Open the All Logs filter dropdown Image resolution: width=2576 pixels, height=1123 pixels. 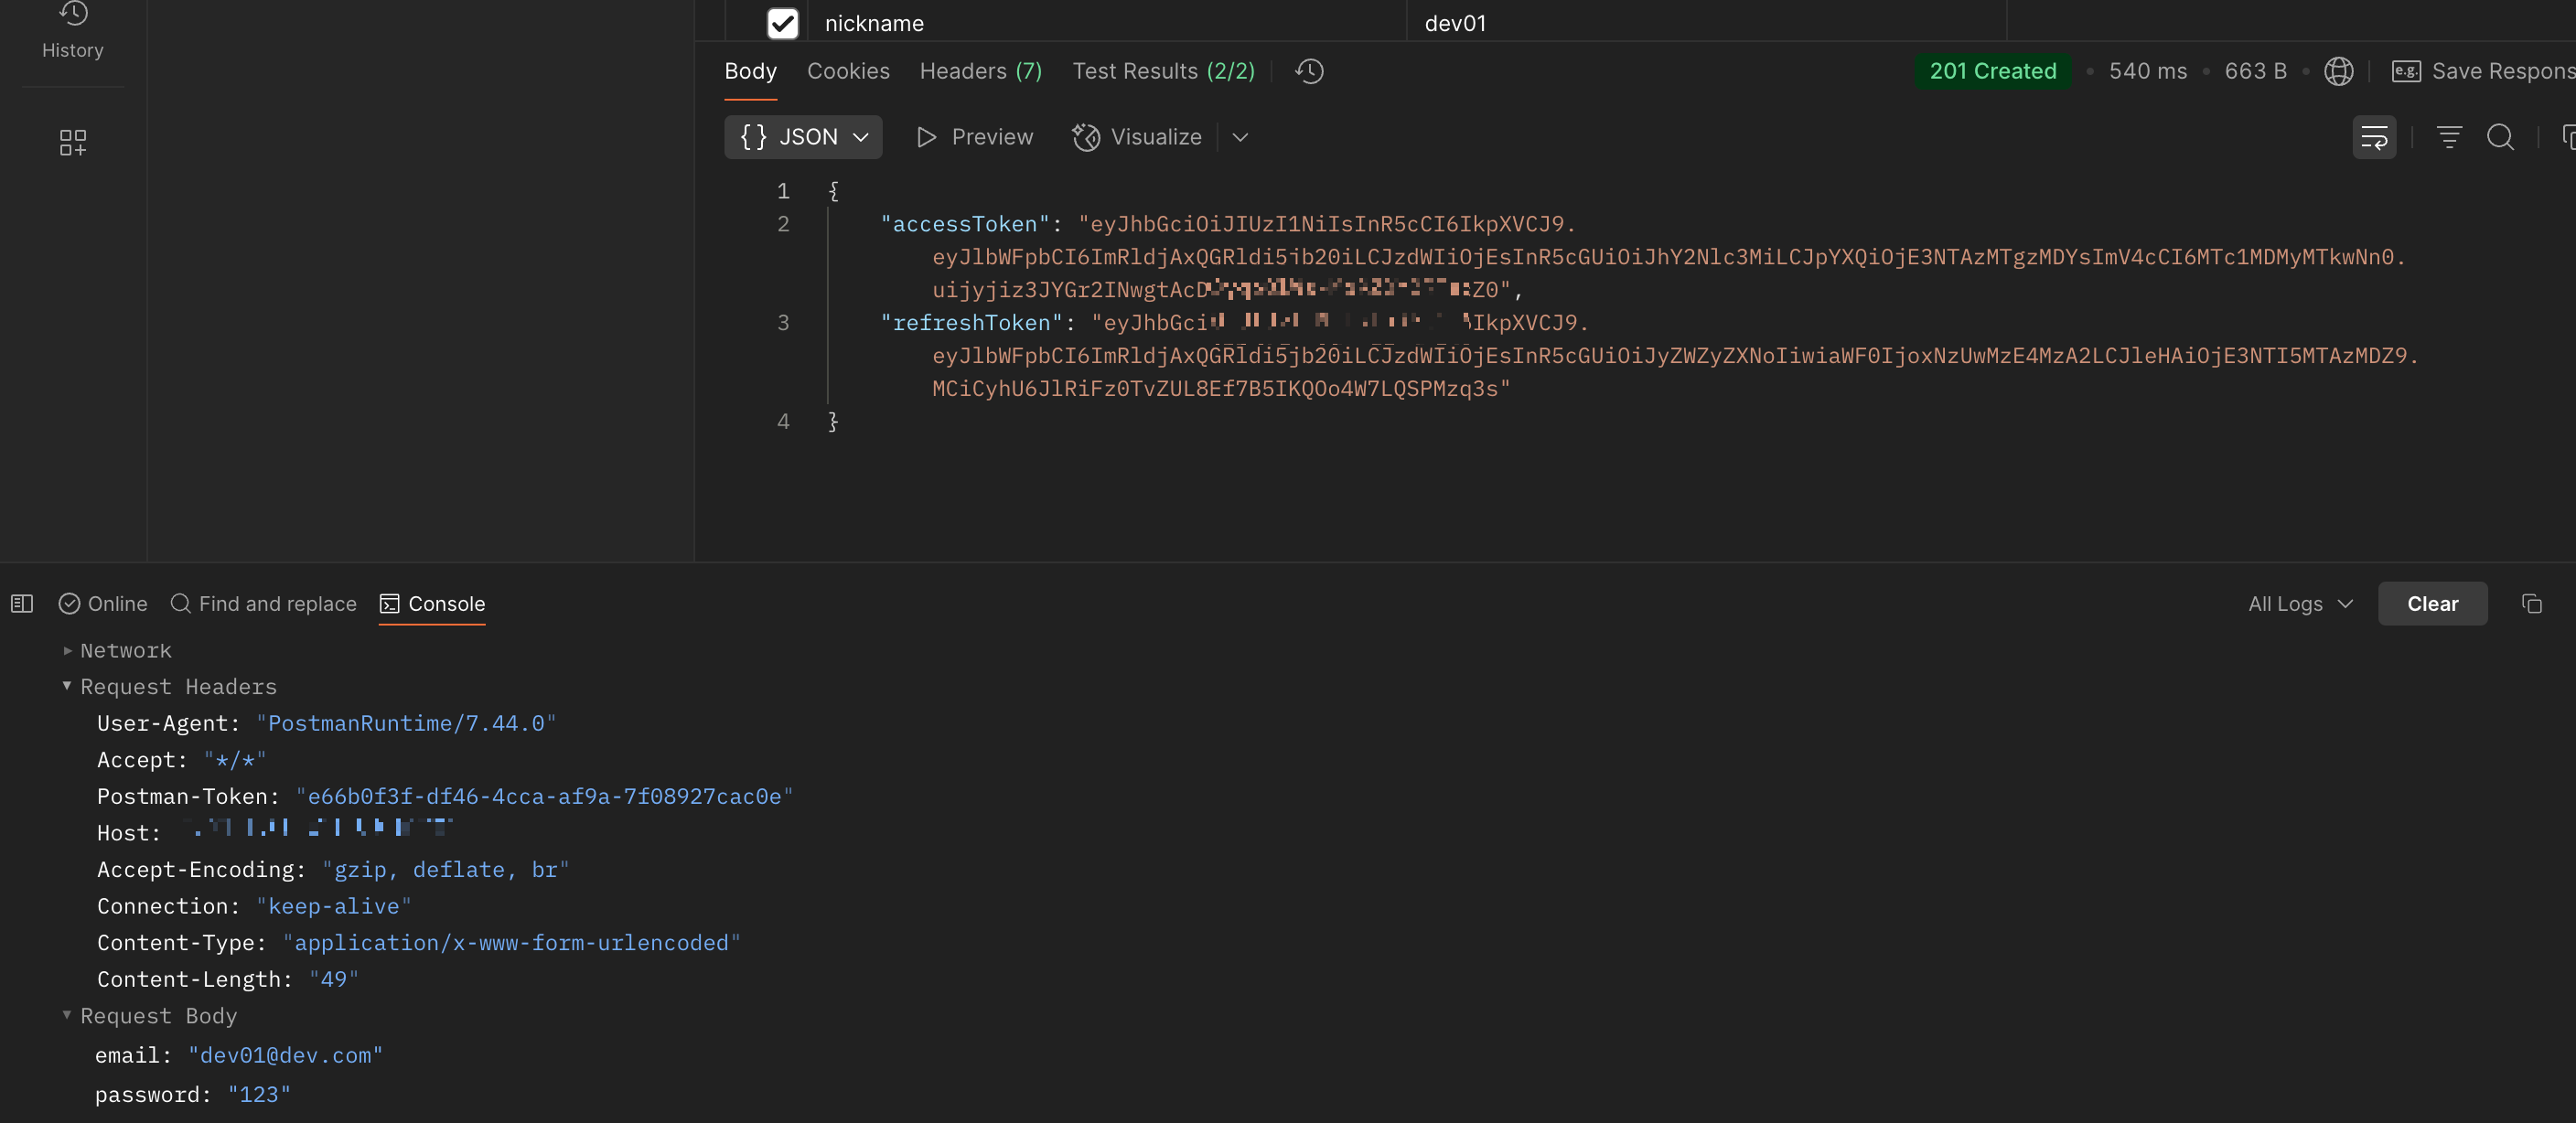(x=2300, y=604)
